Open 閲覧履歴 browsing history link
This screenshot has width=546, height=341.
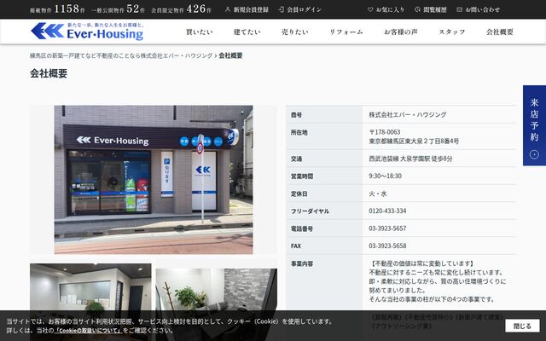pos(431,9)
